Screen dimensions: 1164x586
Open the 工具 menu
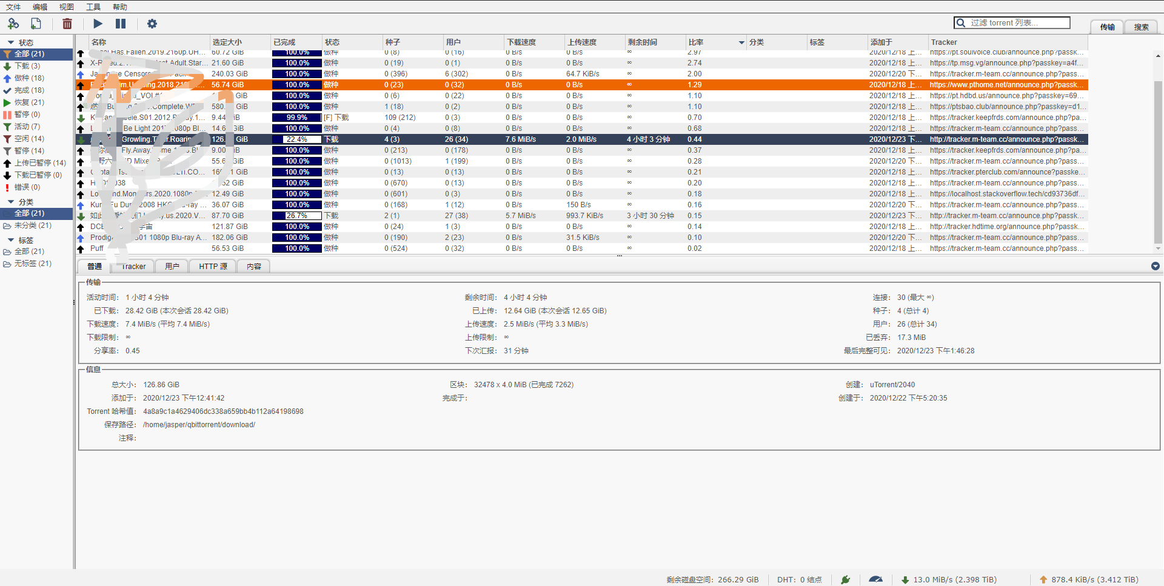[93, 7]
